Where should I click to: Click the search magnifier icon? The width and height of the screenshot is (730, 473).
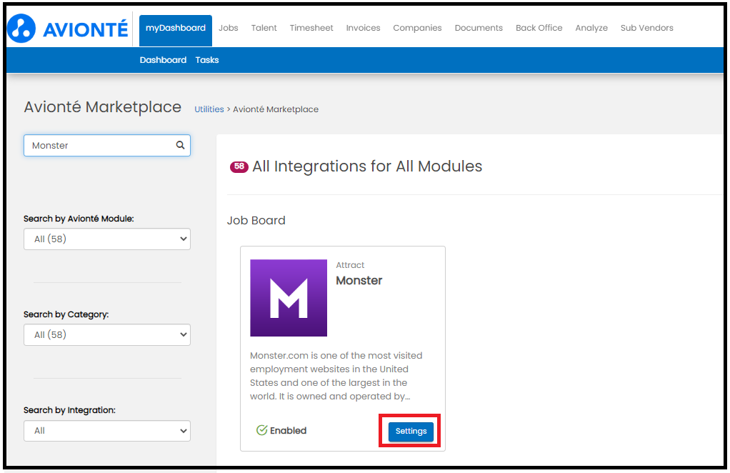click(x=180, y=145)
